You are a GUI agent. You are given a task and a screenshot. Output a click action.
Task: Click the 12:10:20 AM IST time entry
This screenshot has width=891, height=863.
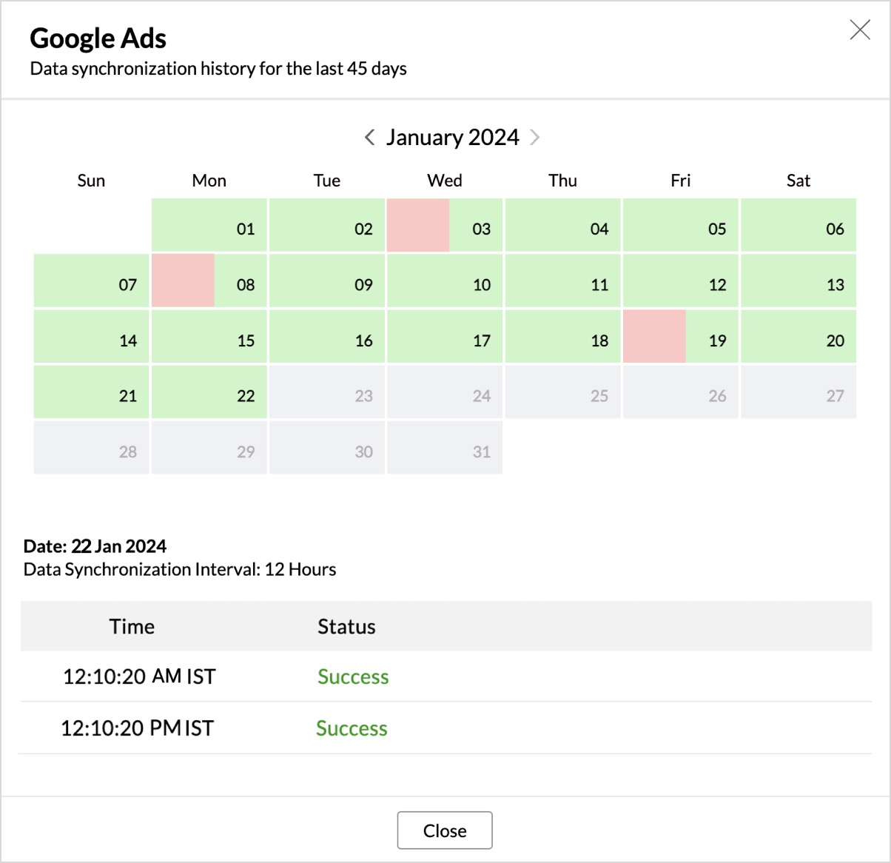(x=139, y=676)
